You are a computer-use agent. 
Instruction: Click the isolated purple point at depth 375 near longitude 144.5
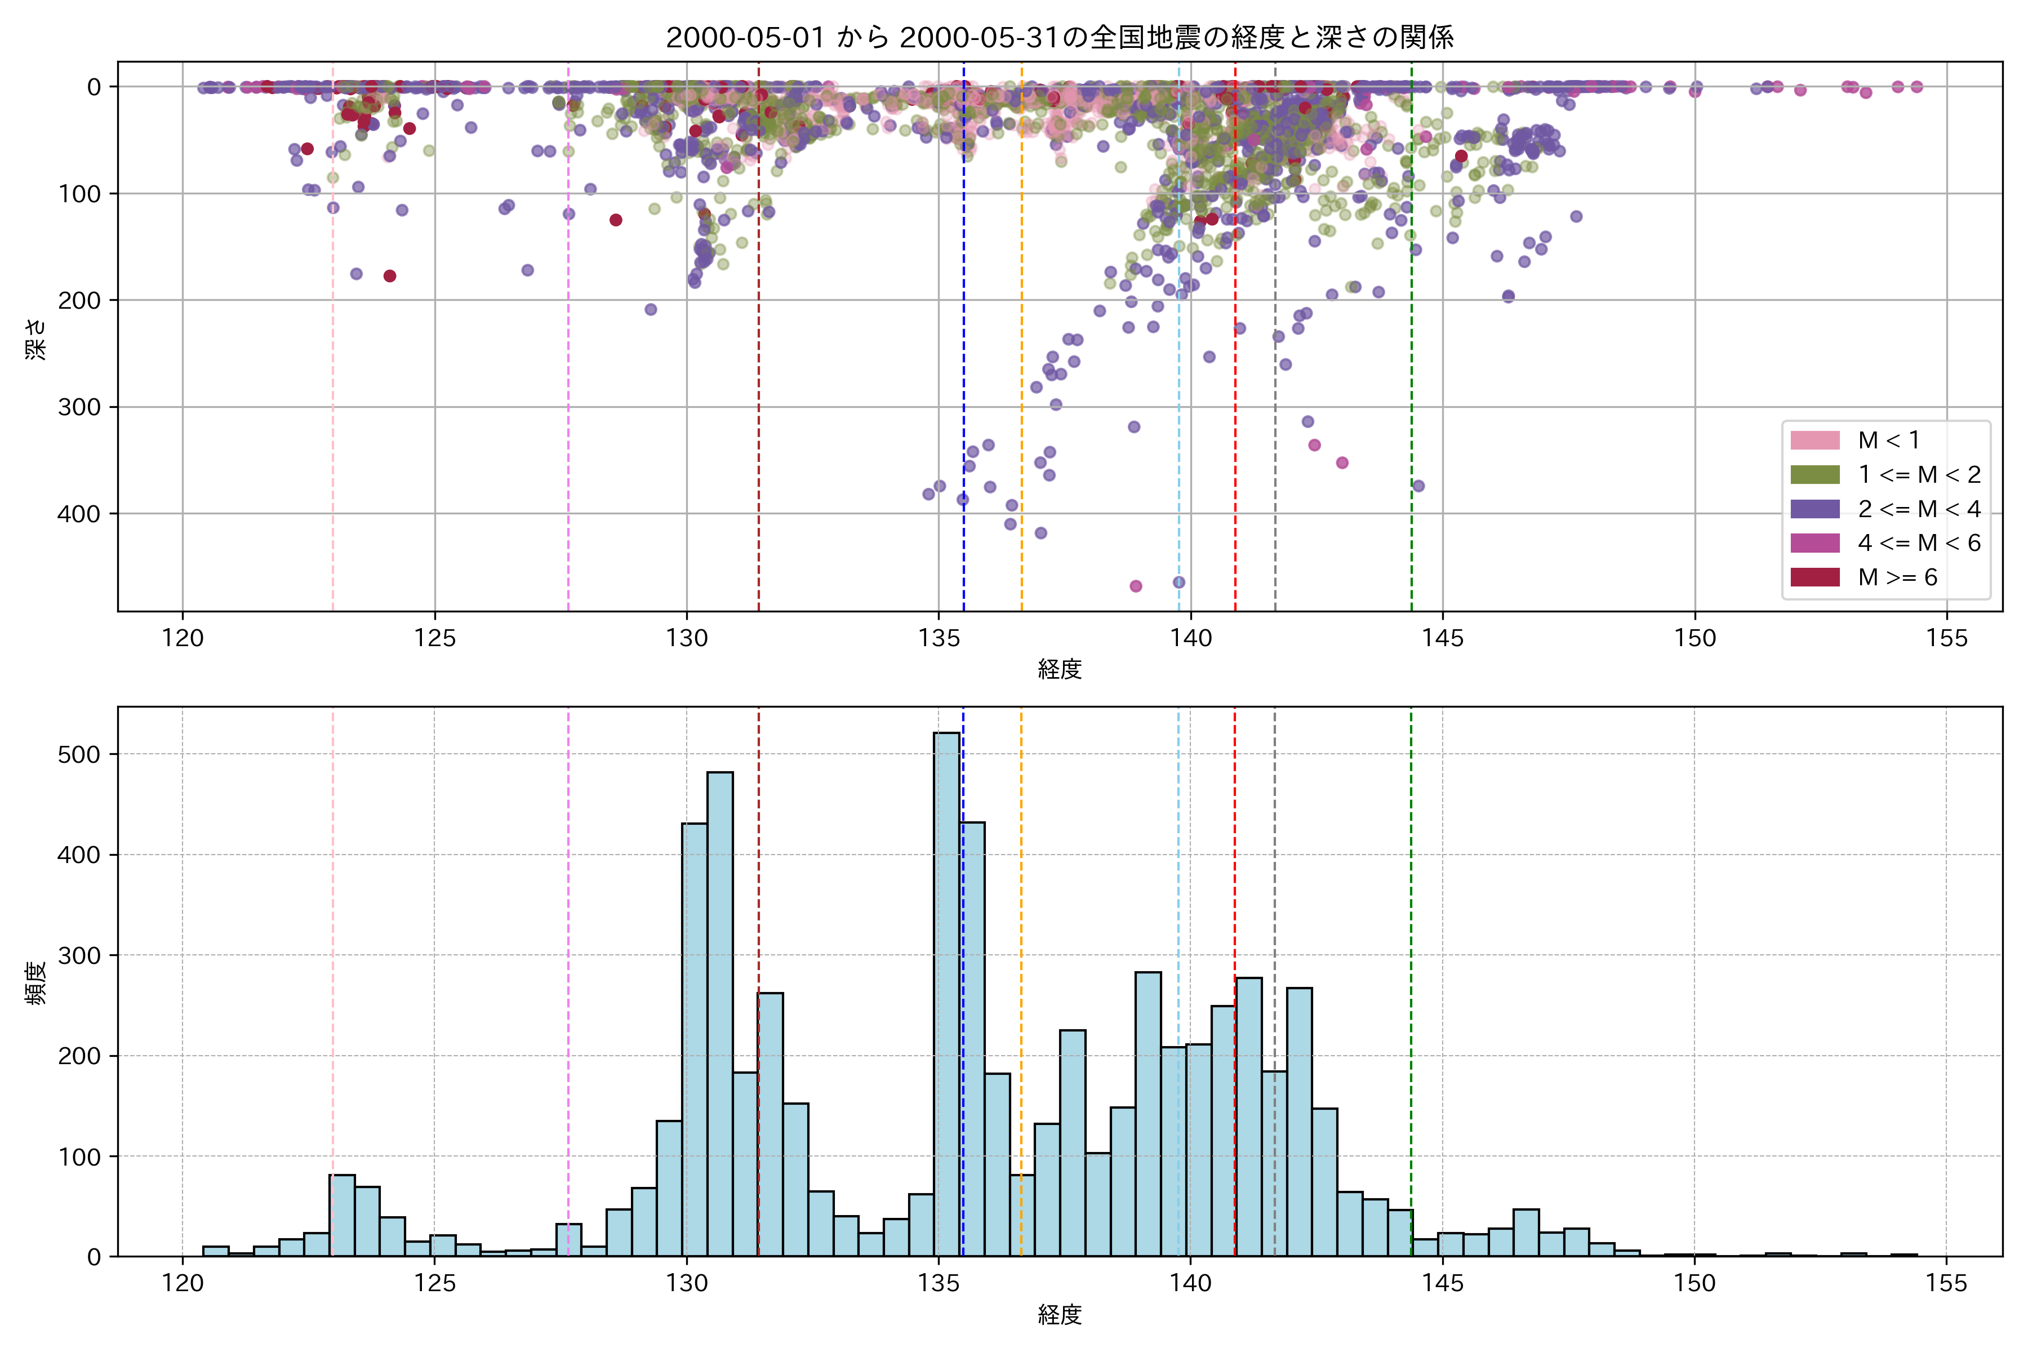point(1418,486)
